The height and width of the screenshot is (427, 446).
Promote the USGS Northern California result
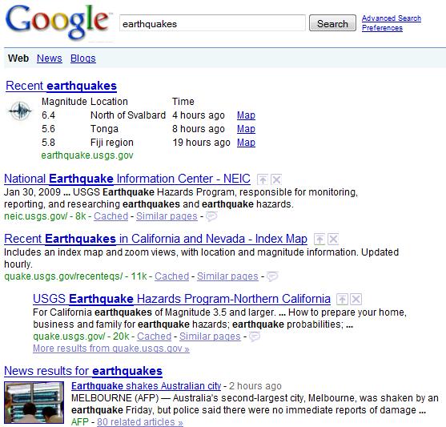tap(342, 299)
